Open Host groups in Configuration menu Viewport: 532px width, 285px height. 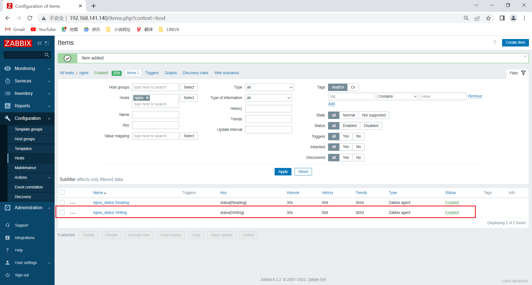tap(25, 139)
